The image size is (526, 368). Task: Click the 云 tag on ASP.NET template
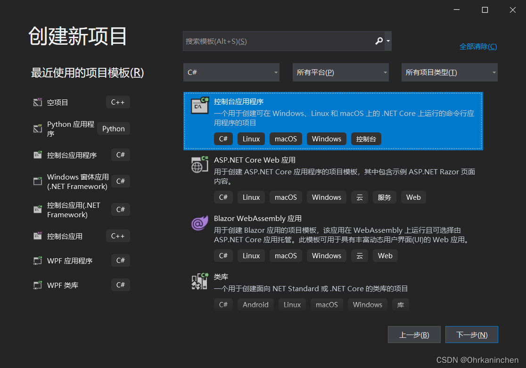point(360,197)
